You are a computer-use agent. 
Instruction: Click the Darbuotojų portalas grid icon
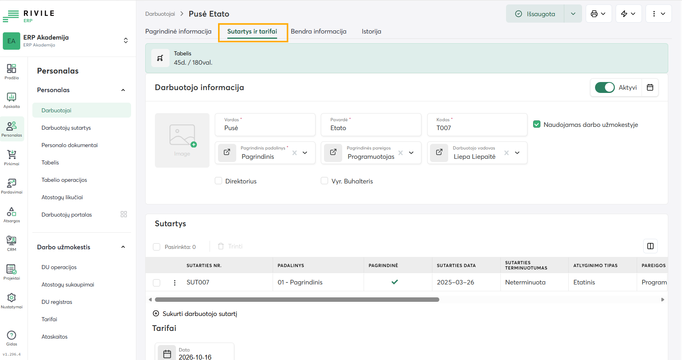(x=124, y=214)
